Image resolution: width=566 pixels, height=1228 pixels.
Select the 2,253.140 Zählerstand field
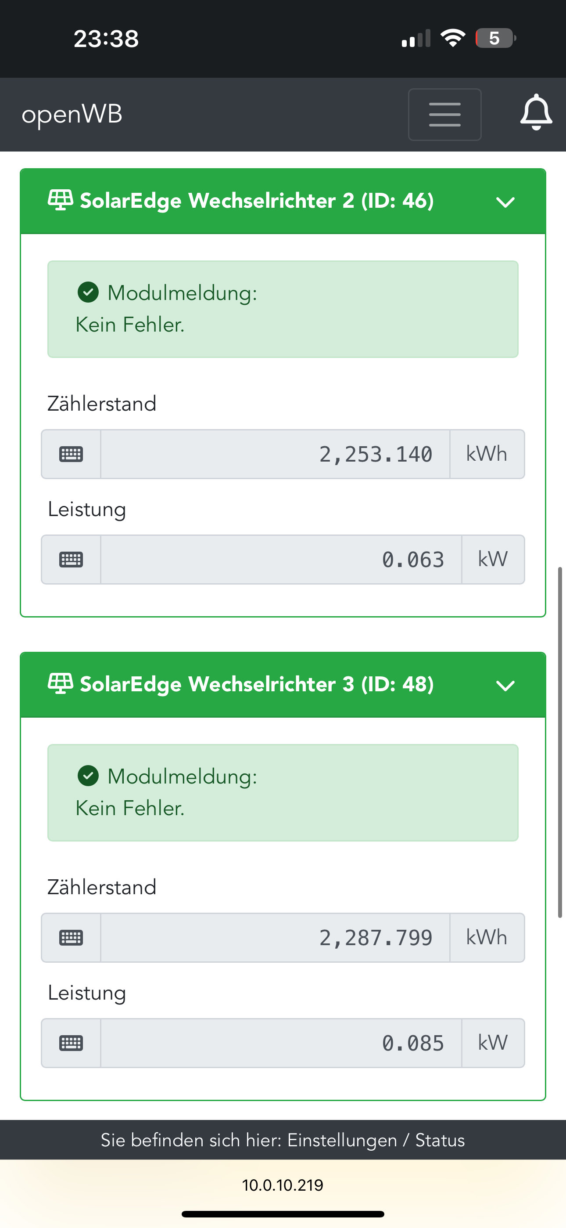point(276,454)
